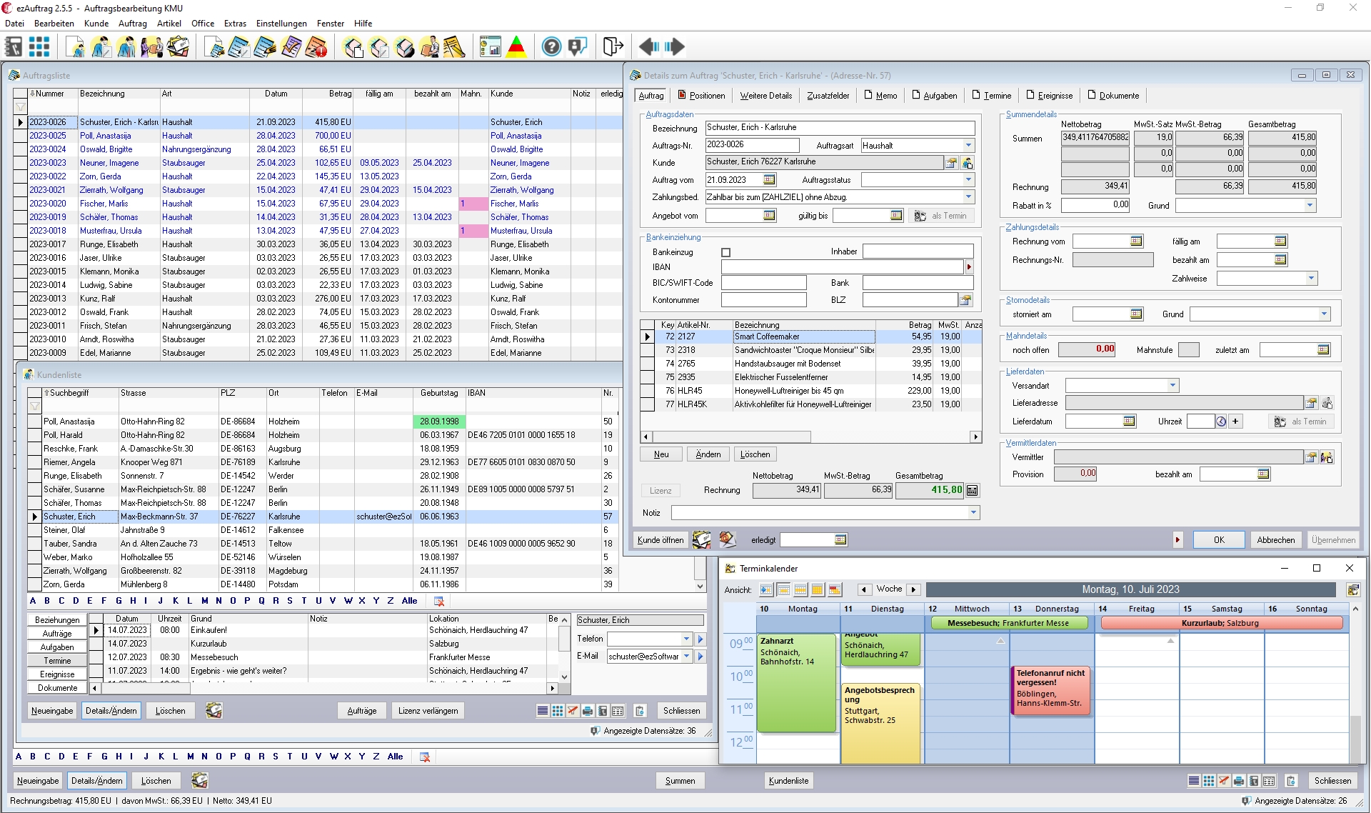This screenshot has height=813, width=1371.
Task: Click the Kunde öffnen button
Action: [x=660, y=540]
